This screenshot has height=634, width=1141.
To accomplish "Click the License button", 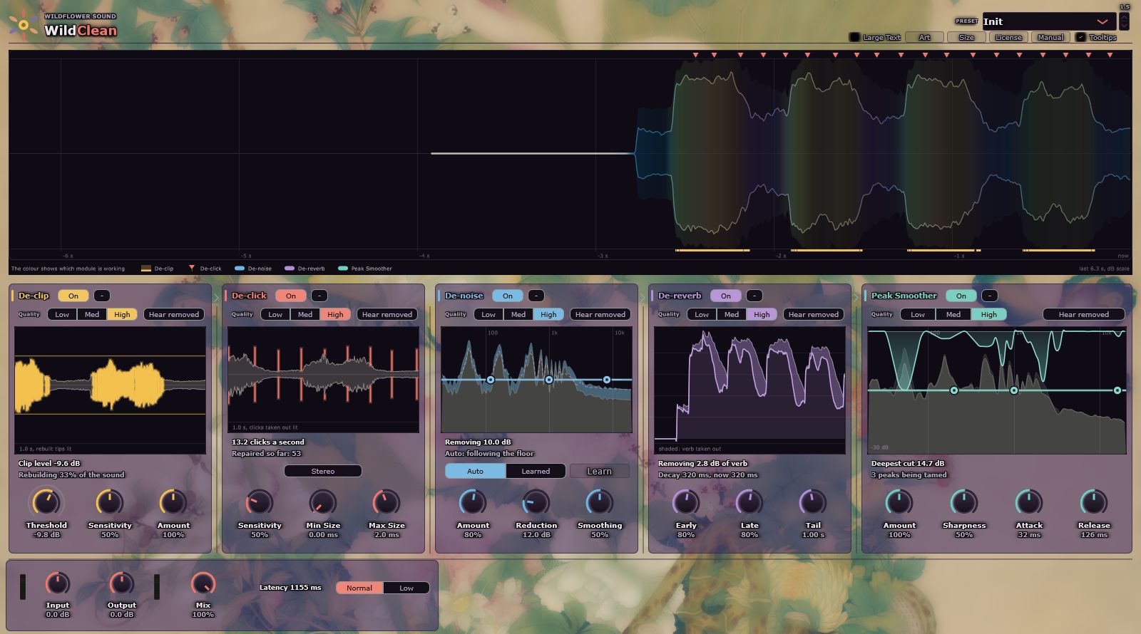I will 1008,37.
